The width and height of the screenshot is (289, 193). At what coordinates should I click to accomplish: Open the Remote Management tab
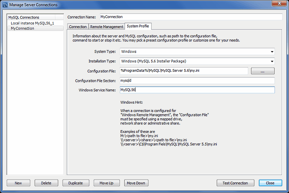107,27
